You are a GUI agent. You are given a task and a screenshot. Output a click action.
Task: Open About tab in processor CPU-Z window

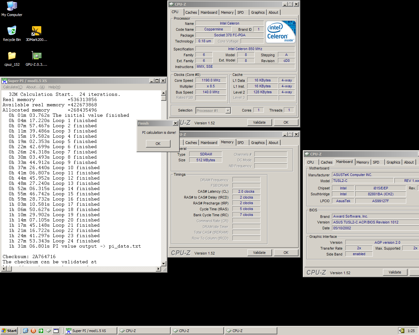273,12
